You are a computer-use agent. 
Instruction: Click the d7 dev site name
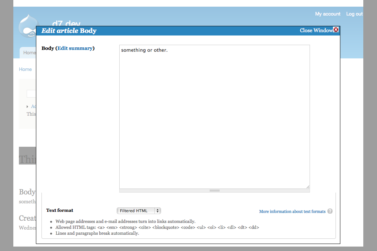pos(65,23)
